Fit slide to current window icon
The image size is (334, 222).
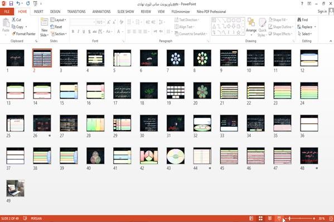[331, 219]
